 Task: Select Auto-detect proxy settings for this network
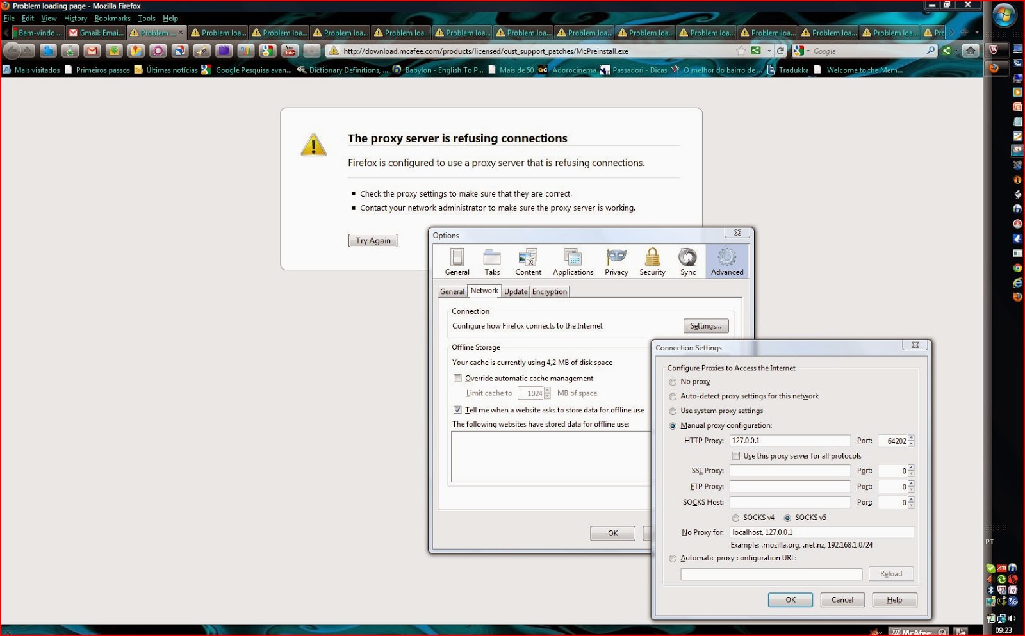pos(673,396)
